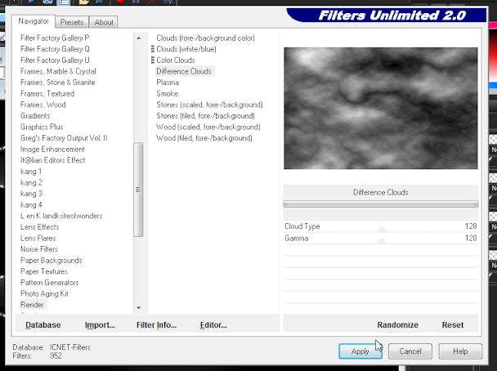This screenshot has width=497, height=371.
Task: Show Filter Info...
Action: tap(156, 324)
